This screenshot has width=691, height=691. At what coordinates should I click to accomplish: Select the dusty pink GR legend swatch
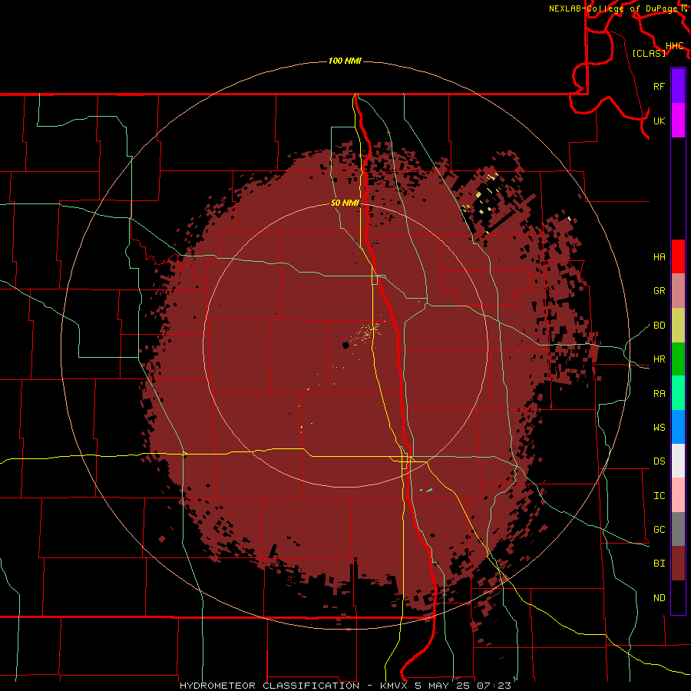click(678, 291)
